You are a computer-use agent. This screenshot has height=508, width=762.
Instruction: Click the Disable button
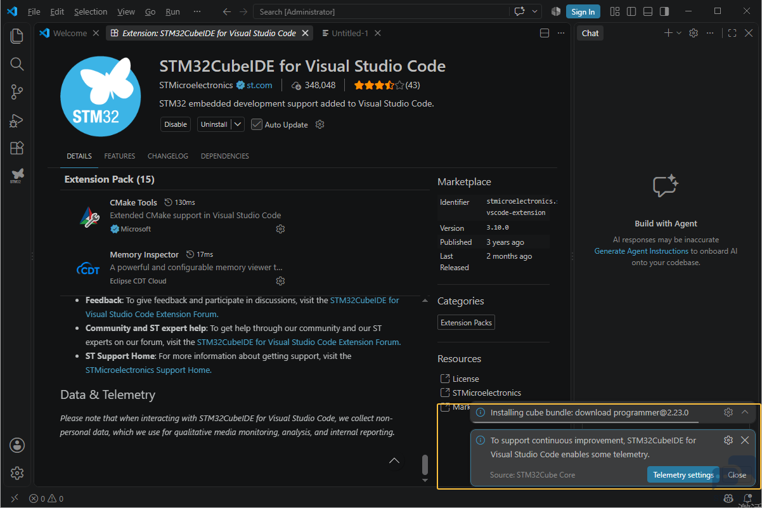point(176,124)
